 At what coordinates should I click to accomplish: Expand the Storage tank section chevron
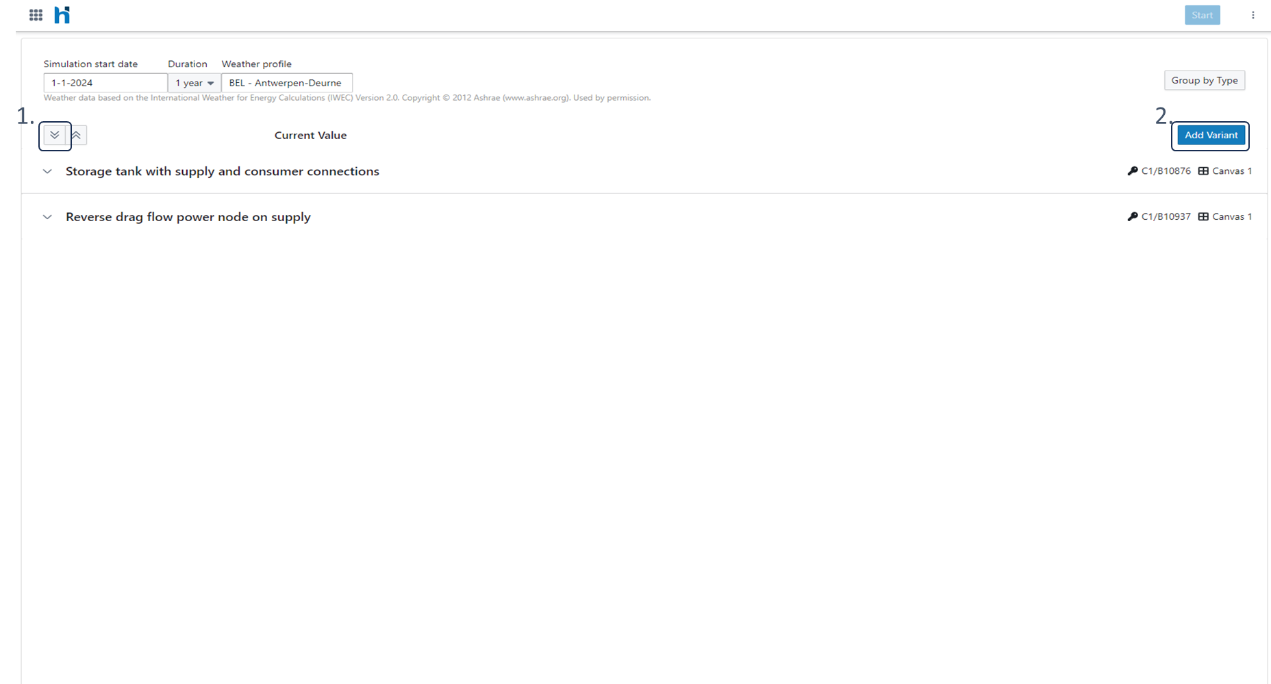tap(47, 171)
